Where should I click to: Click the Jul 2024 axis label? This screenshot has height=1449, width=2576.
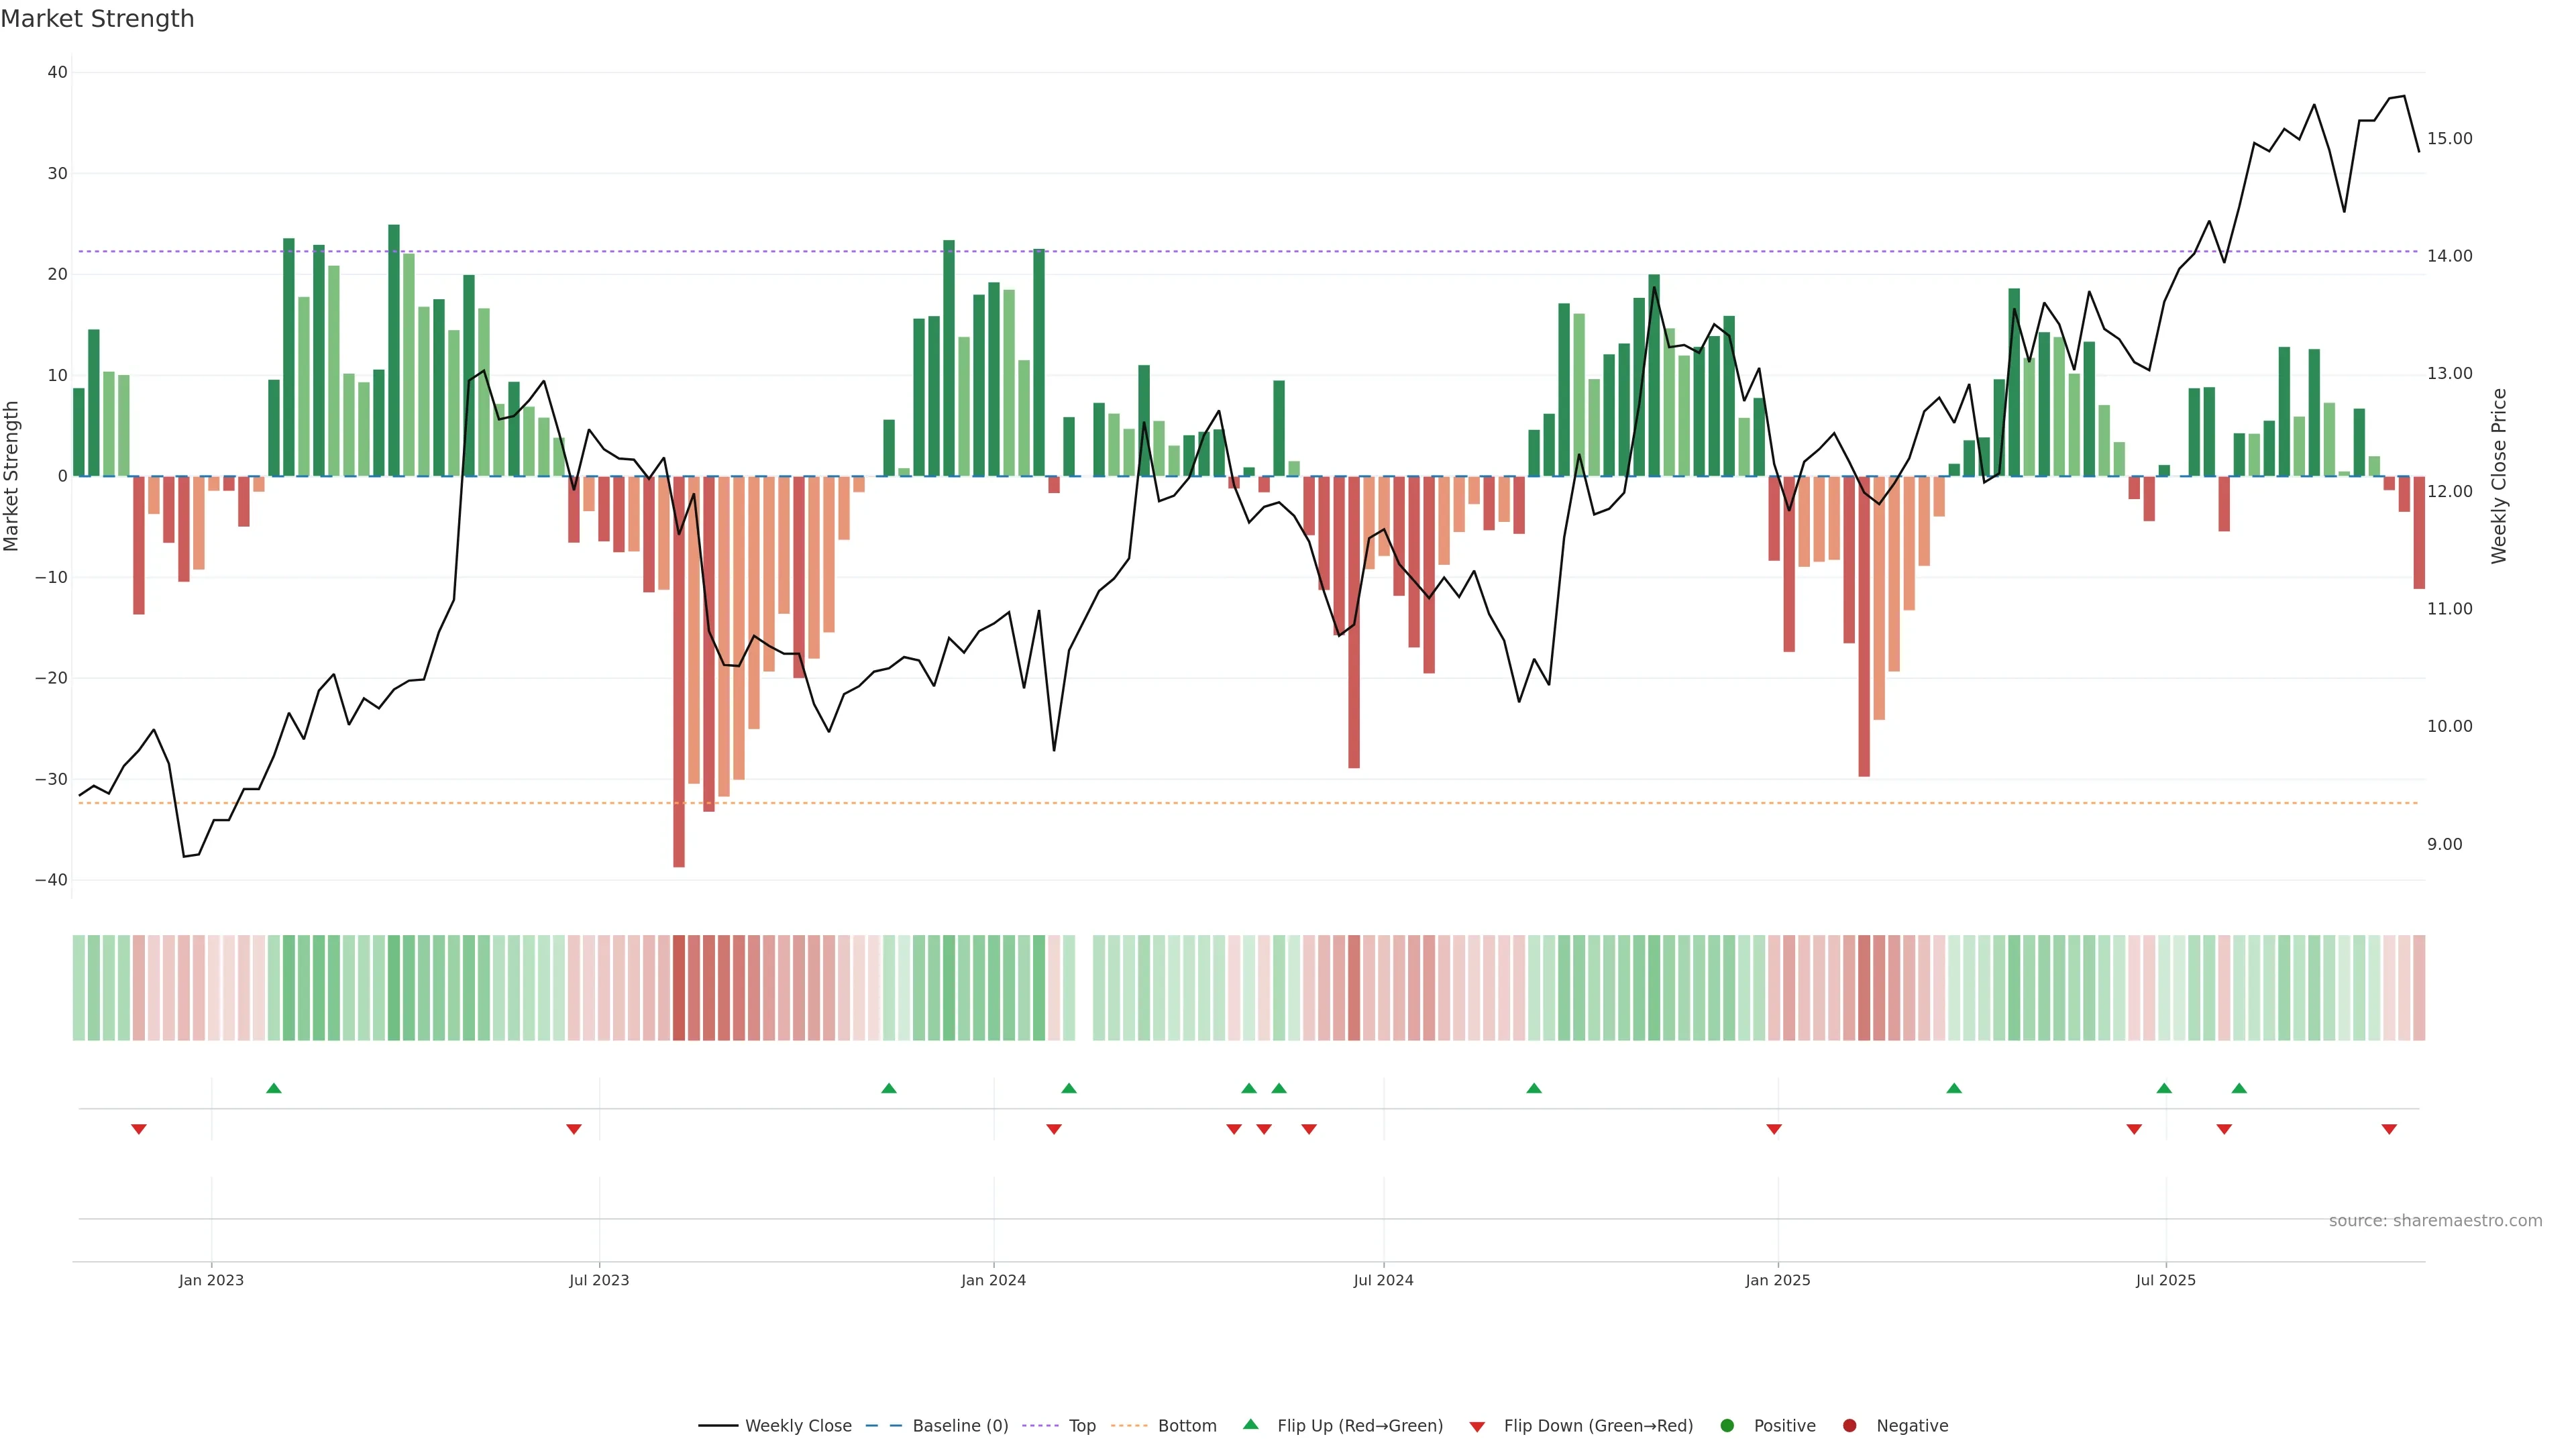(x=1383, y=1280)
